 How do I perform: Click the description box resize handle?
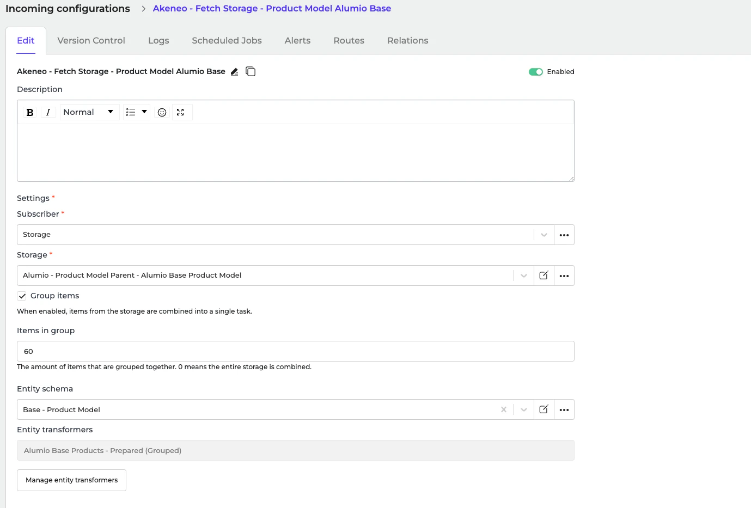(x=571, y=179)
